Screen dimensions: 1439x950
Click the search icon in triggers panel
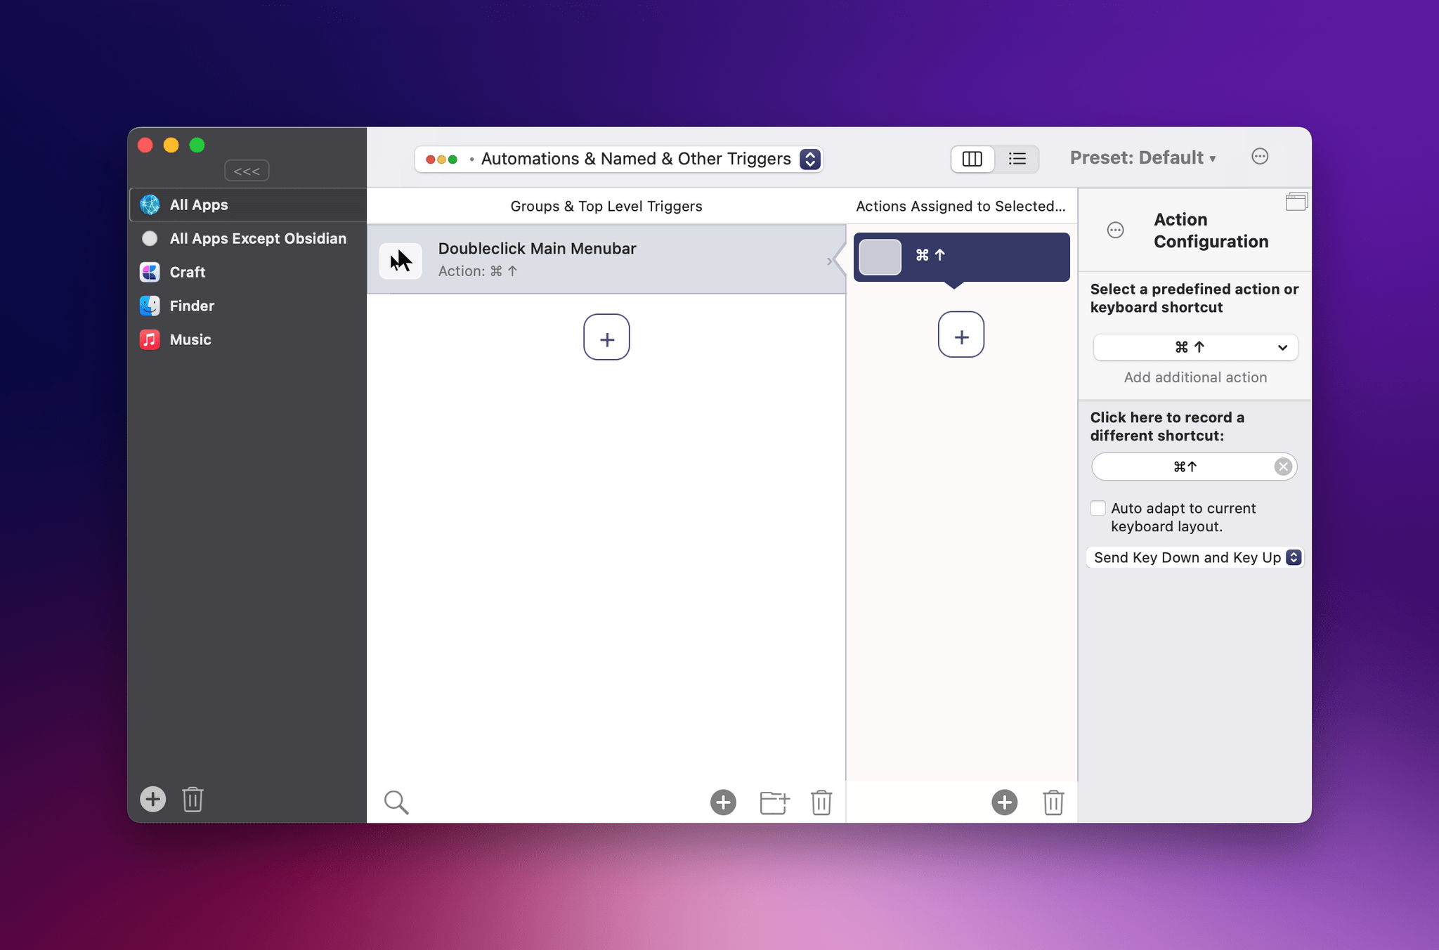396,802
